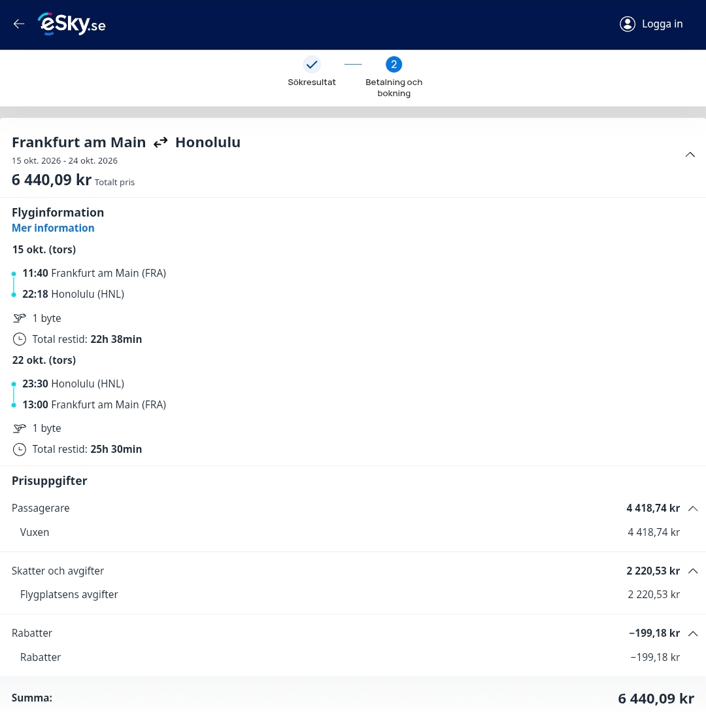The image size is (706, 712).
Task: Click the Total restid 22h 38min text
Action: [x=87, y=339]
